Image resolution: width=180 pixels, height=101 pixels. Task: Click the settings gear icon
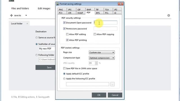[x=168, y=15]
